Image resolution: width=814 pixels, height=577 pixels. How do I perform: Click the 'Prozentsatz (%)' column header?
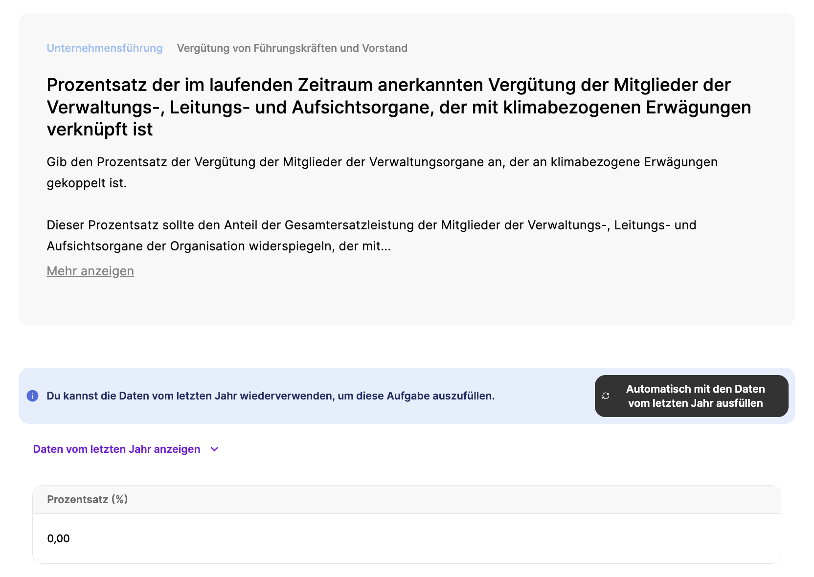87,499
